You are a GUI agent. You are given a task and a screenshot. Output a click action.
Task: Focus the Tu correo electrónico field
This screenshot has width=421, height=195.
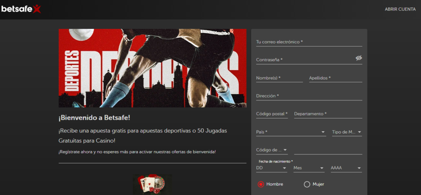tap(309, 42)
